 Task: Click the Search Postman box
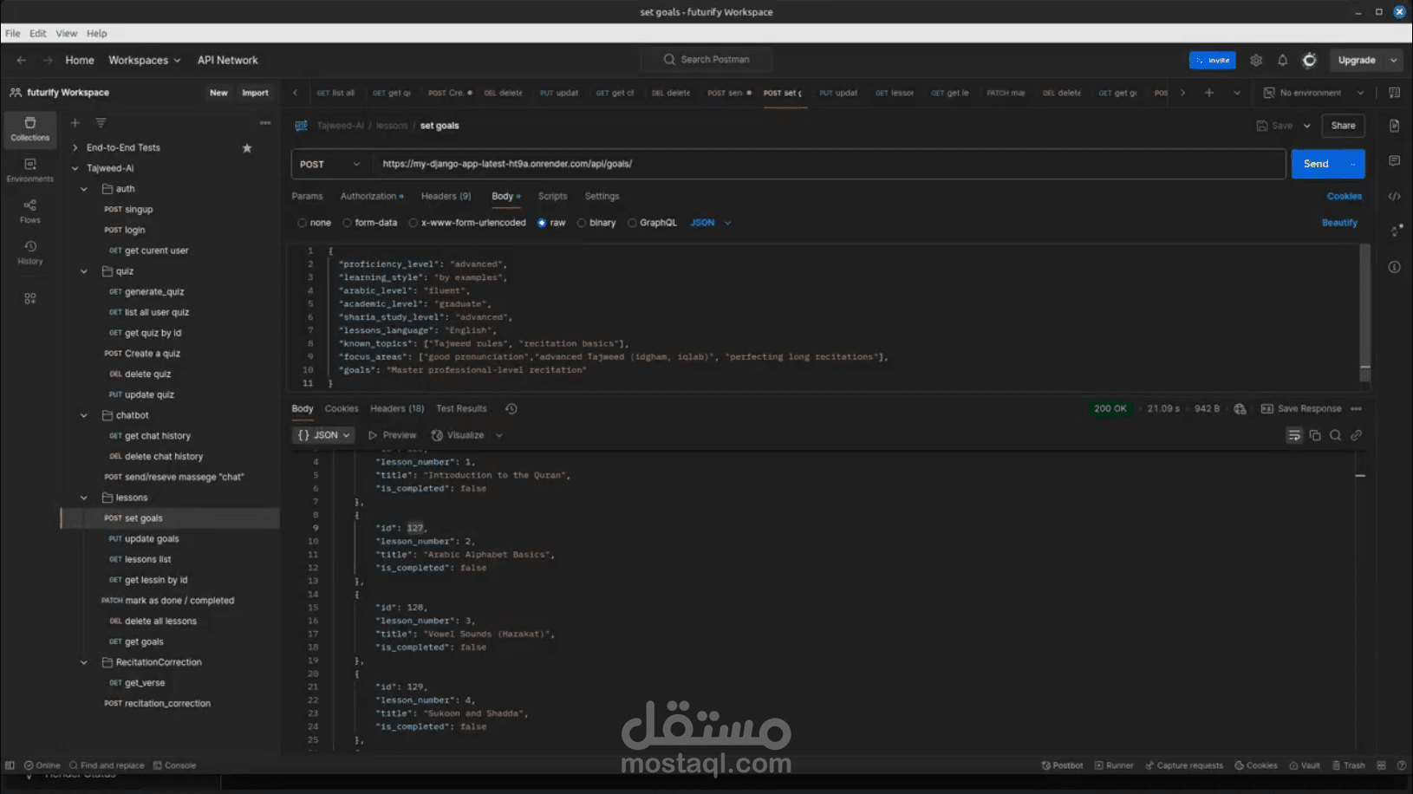pos(706,60)
